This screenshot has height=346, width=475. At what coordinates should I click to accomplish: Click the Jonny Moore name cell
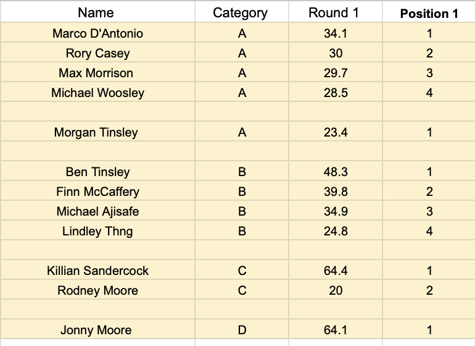(x=97, y=329)
